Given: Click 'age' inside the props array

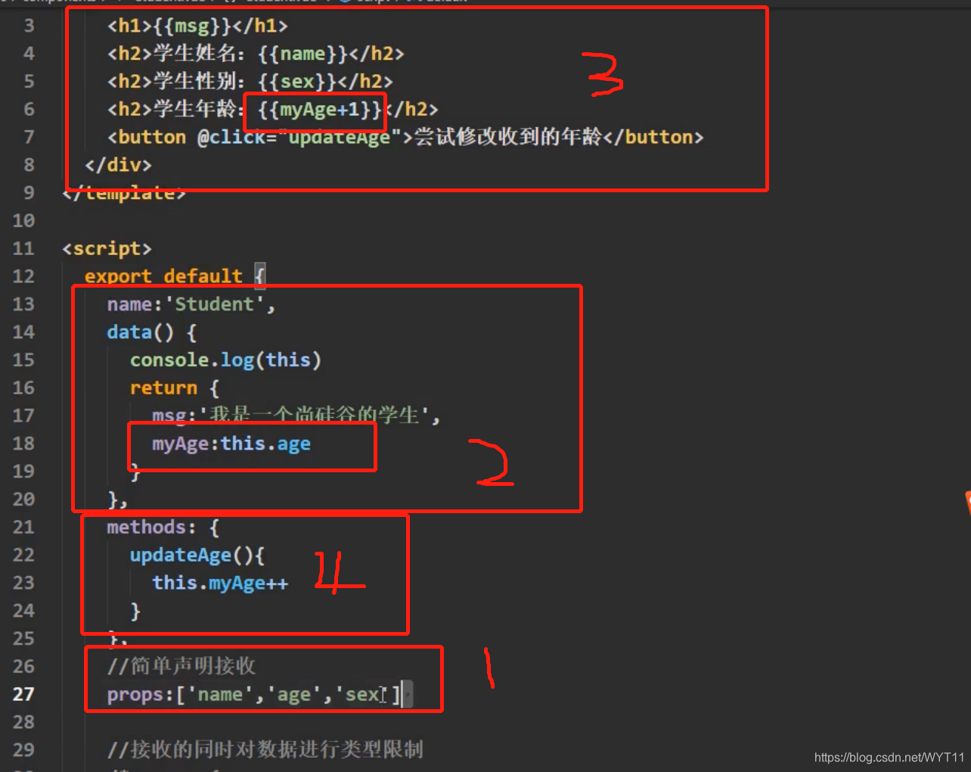Looking at the screenshot, I should pos(293,695).
